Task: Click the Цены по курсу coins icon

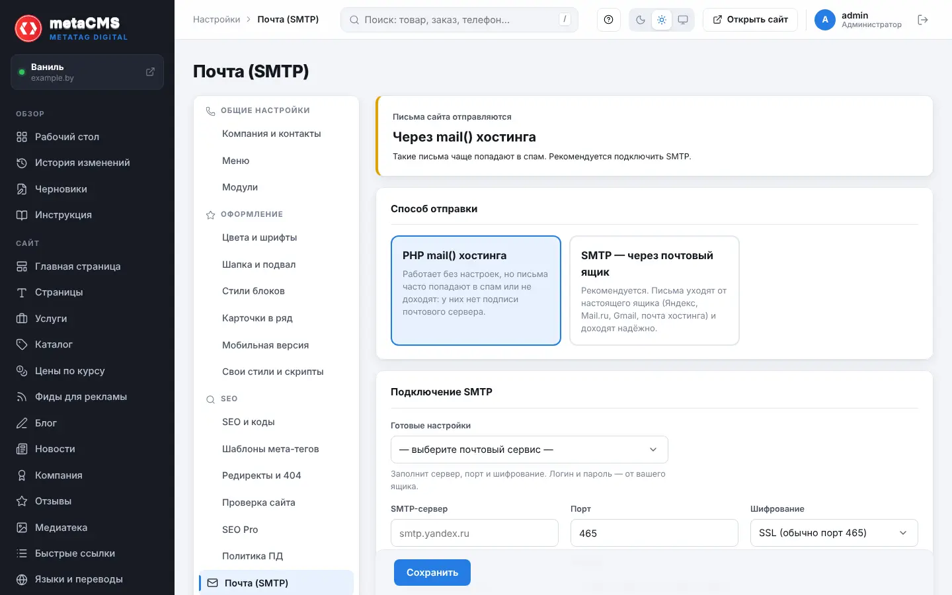Action: click(22, 371)
